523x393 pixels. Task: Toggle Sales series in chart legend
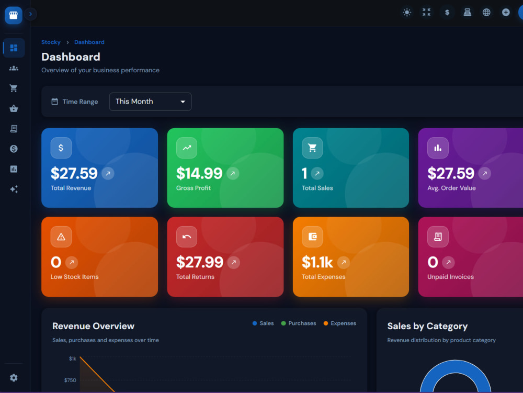pos(263,323)
